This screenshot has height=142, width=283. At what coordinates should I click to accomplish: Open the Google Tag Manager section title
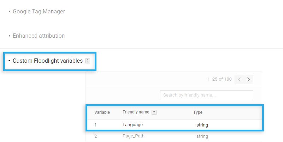pos(39,12)
